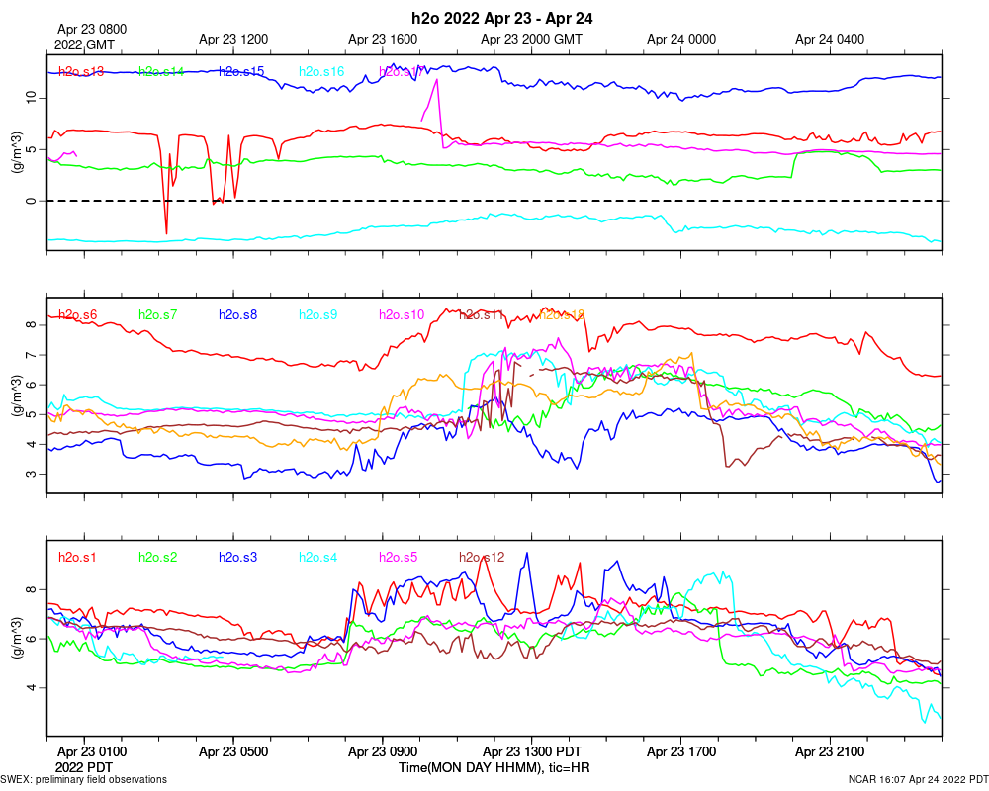The image size is (989, 791).
Task: Select the h2o.s1 legend label
Action: pos(77,558)
